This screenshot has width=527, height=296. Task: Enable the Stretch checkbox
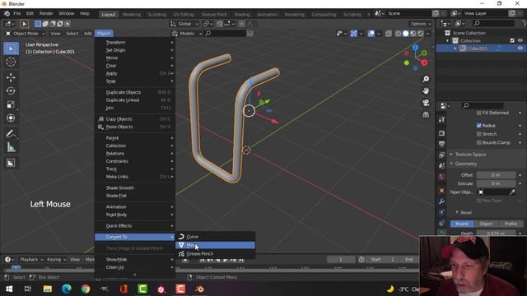pos(479,134)
